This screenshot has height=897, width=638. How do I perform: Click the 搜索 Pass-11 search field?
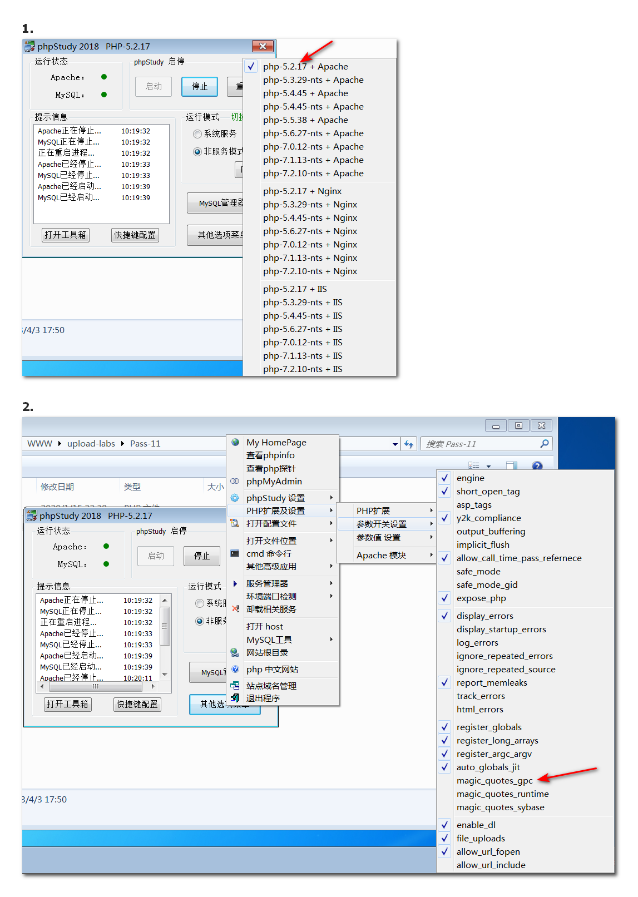478,444
